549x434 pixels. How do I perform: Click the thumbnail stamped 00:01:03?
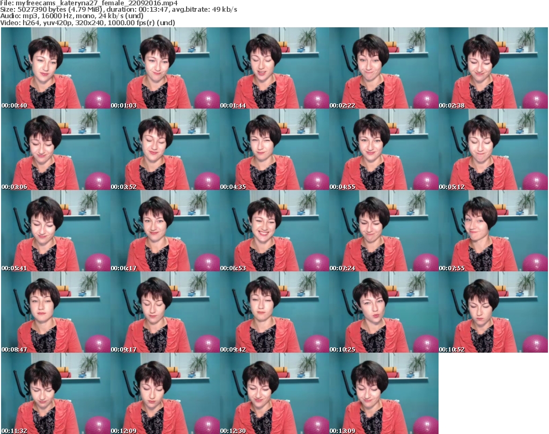coord(165,68)
